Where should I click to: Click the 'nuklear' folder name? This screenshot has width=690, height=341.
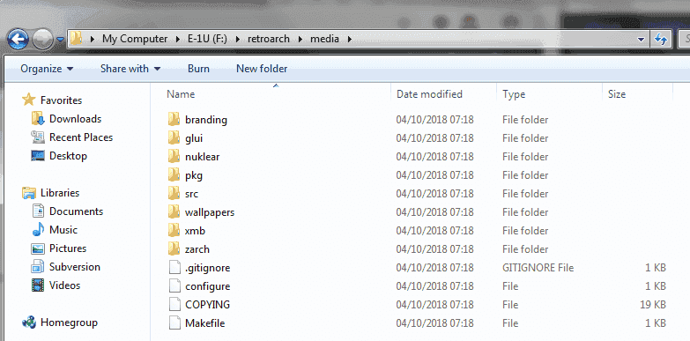pos(203,157)
